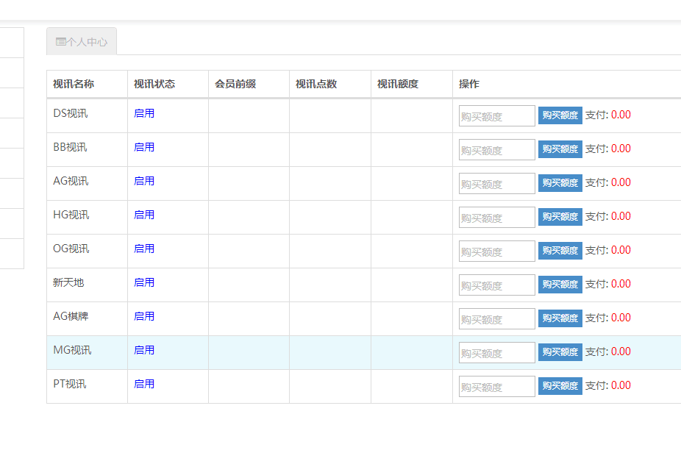Select the AG视讯 name cell

[x=88, y=184]
